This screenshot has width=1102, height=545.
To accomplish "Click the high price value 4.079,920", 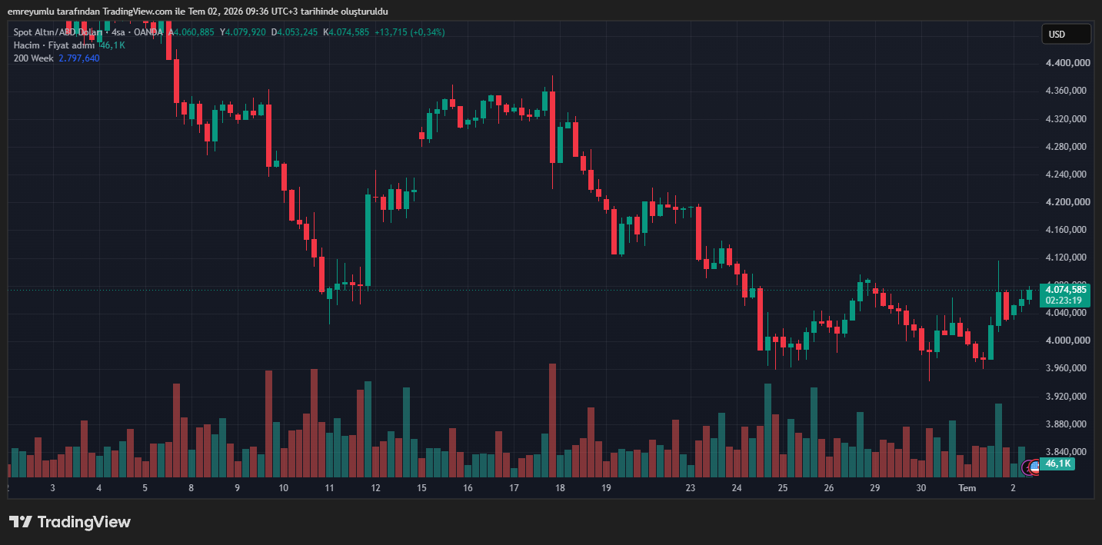I will click(x=245, y=32).
